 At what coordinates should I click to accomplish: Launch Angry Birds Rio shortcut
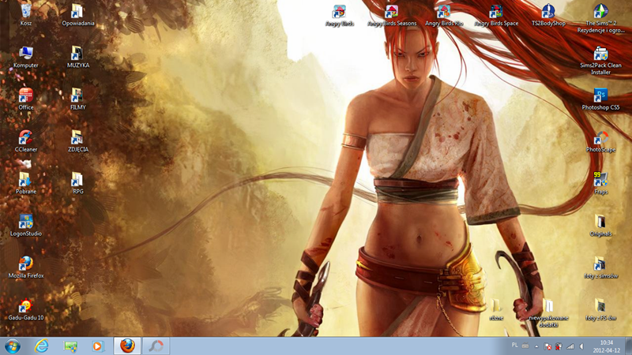pos(444,15)
